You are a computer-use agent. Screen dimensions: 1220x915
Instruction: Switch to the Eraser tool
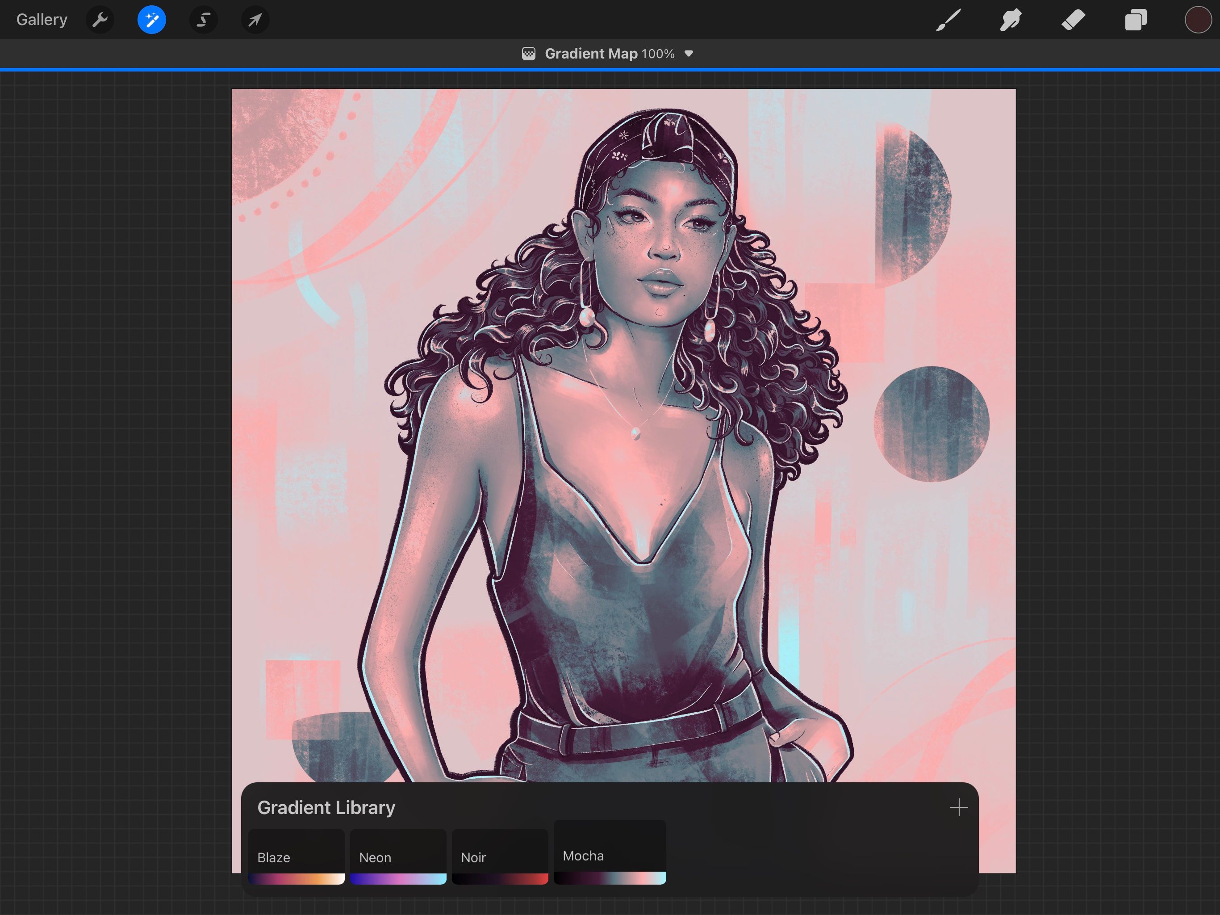[x=1073, y=19]
